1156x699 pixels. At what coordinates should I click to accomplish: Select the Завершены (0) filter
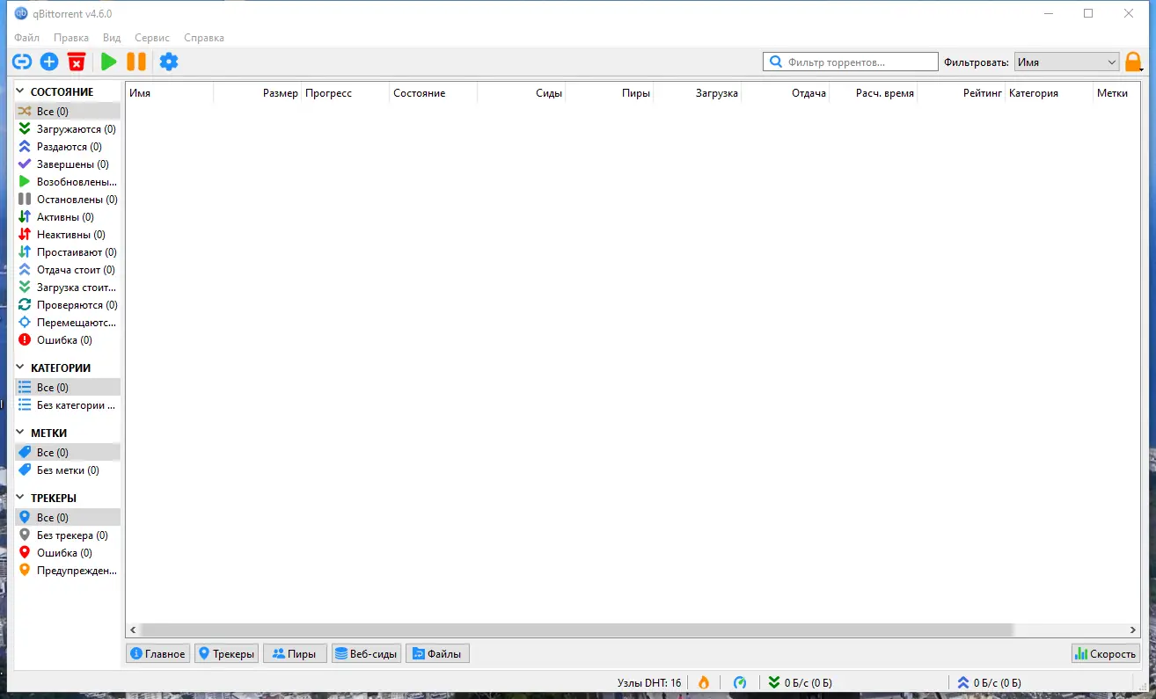coord(68,164)
